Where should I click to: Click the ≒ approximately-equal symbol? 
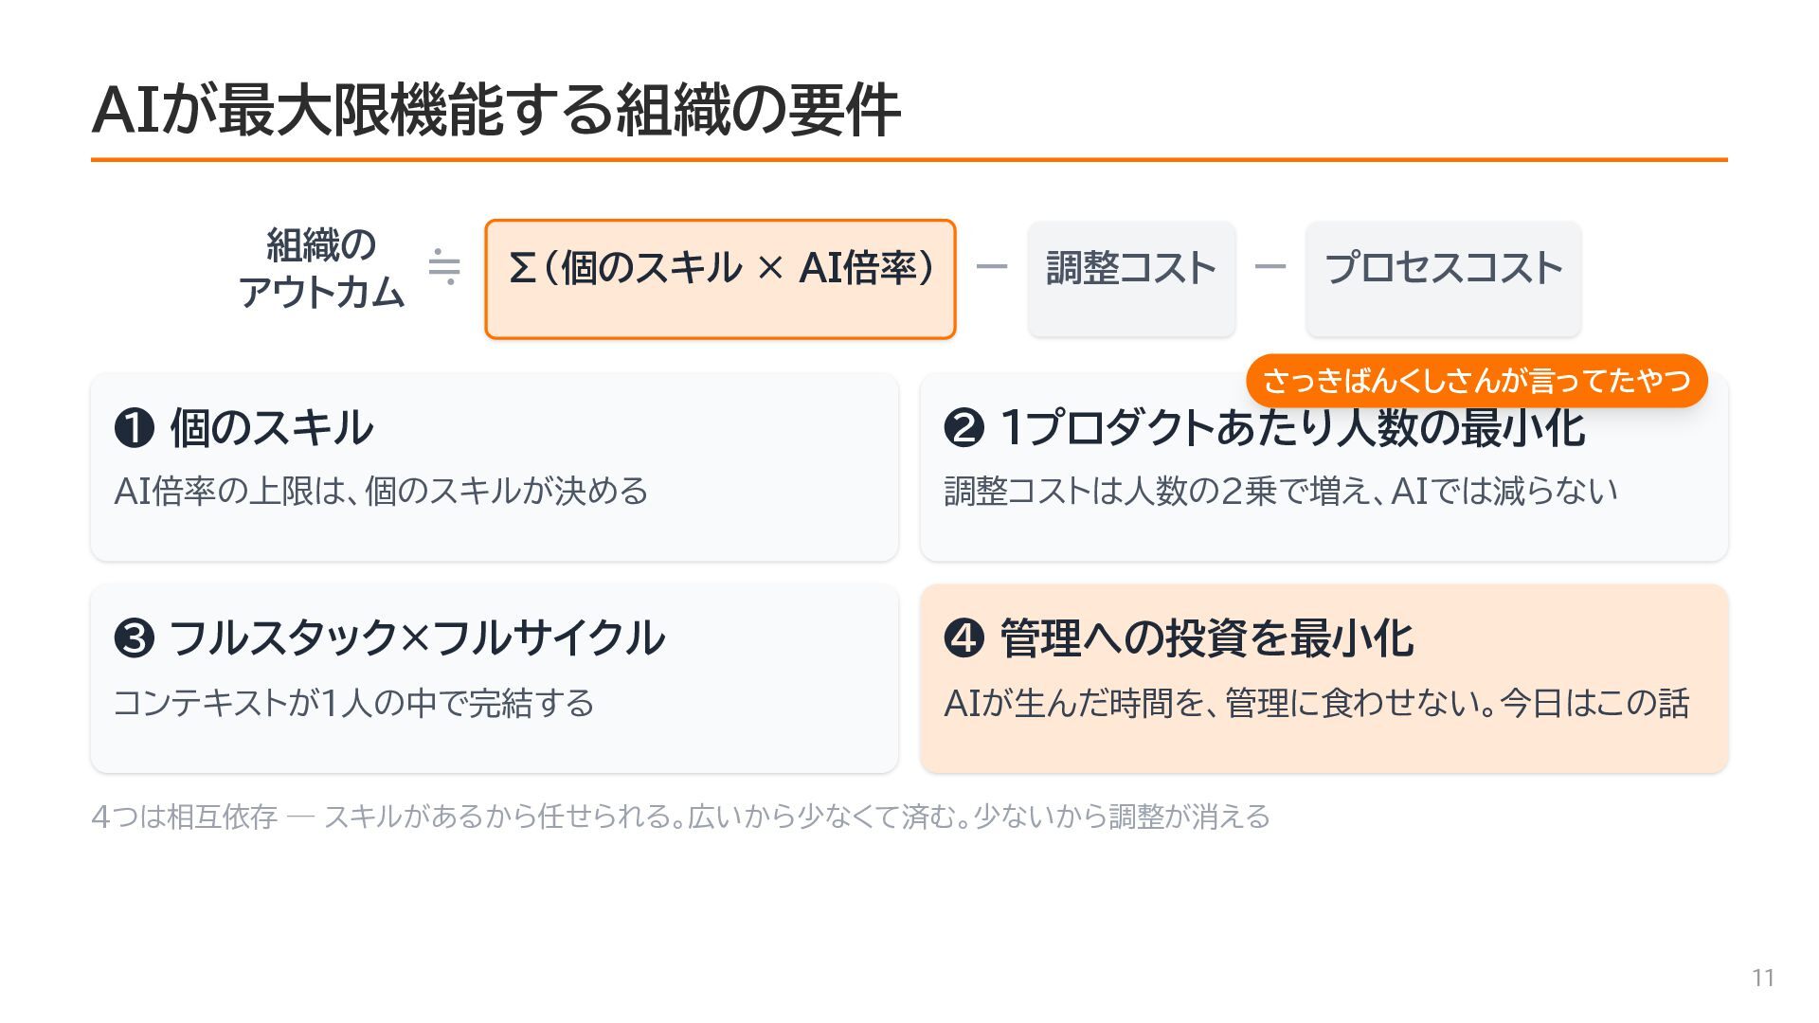click(x=444, y=267)
